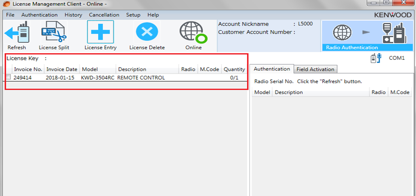Select the License Entry plus icon
Viewport: 416px width, 196px height.
100,32
